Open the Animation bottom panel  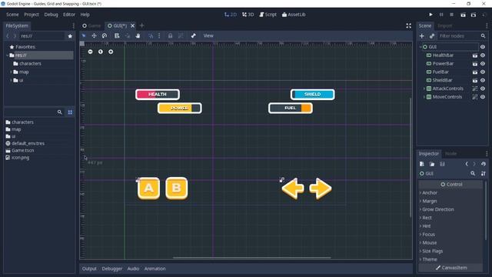pyautogui.click(x=155, y=269)
